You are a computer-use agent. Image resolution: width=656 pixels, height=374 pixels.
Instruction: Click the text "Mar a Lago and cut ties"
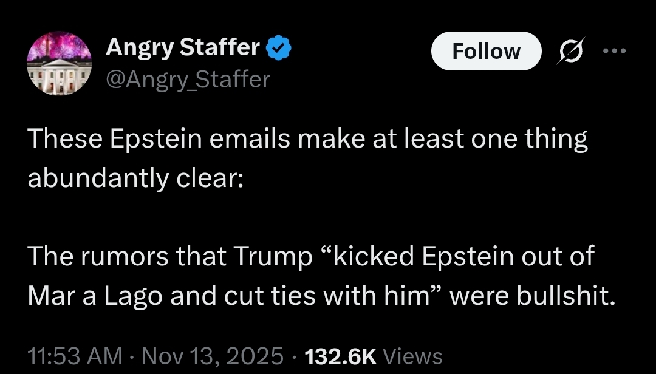point(171,296)
